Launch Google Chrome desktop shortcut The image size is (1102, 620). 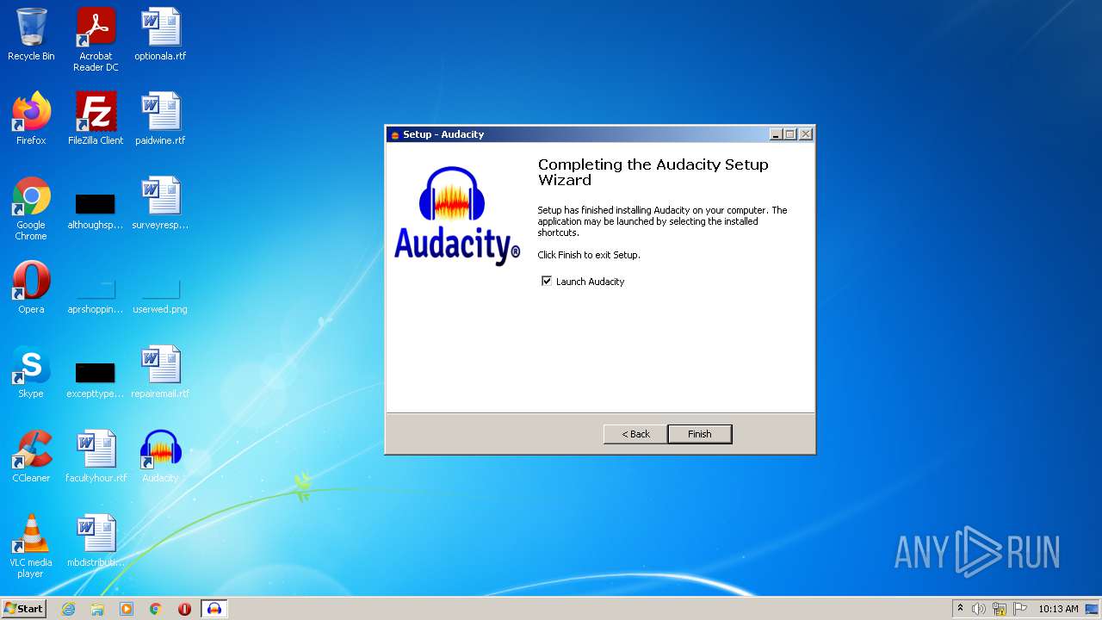31,209
